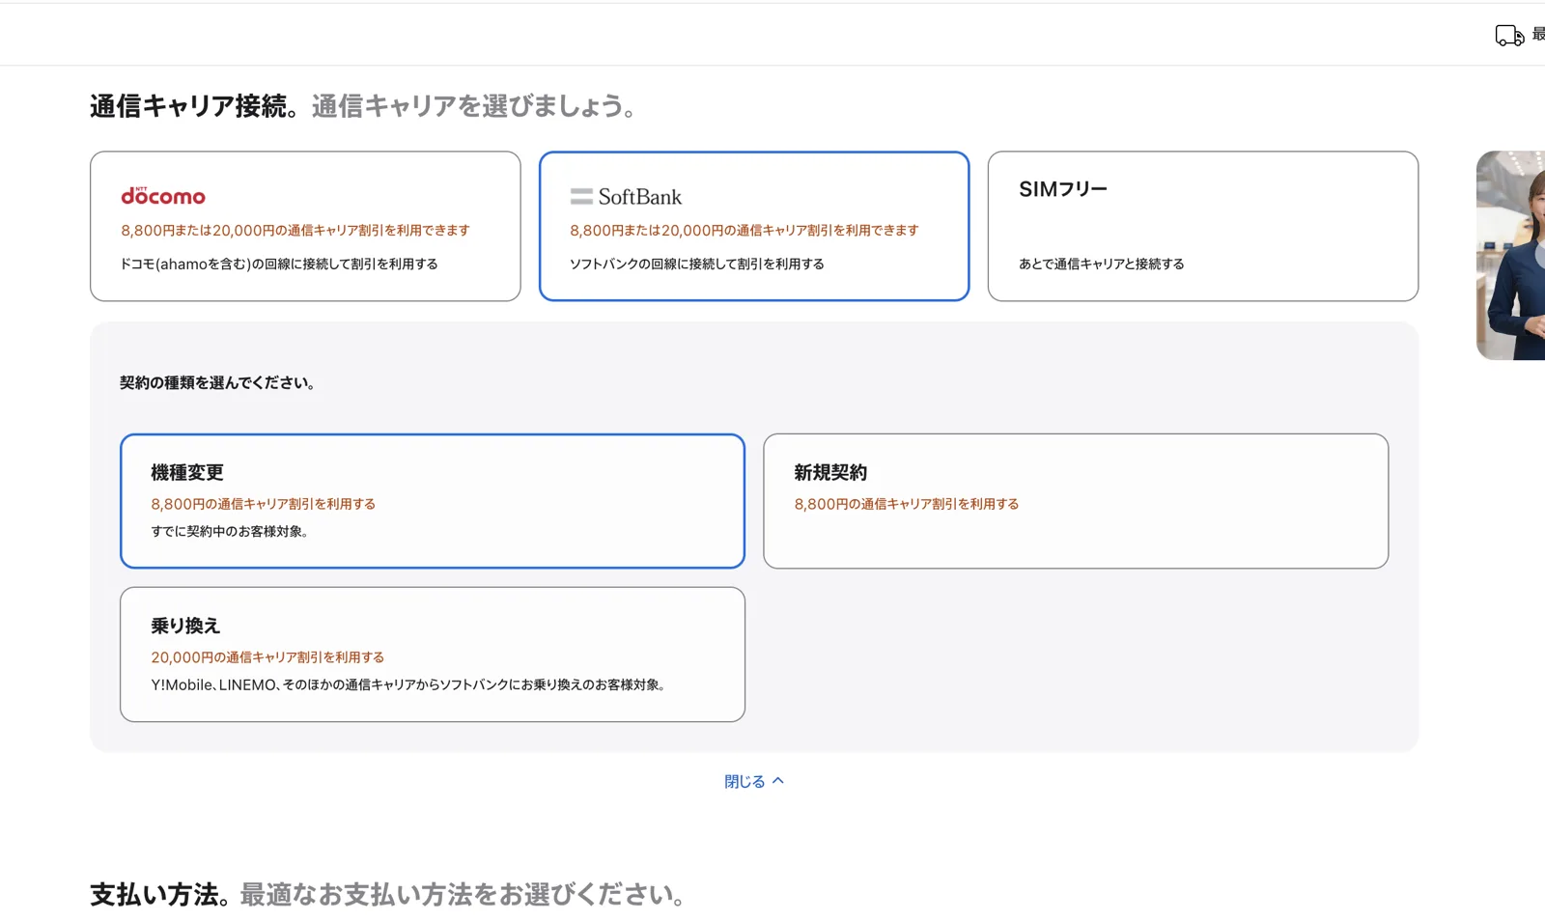The height and width of the screenshot is (920, 1545).
Task: Open the specialist photo thumbnail at right
Action: (1511, 256)
